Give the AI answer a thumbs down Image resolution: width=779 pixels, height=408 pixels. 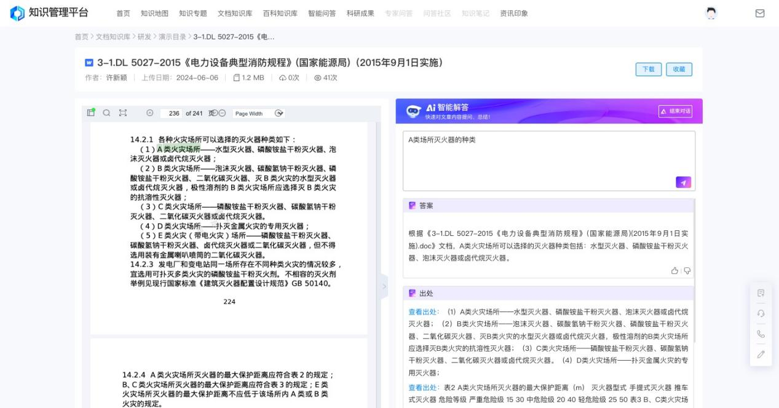click(x=687, y=271)
